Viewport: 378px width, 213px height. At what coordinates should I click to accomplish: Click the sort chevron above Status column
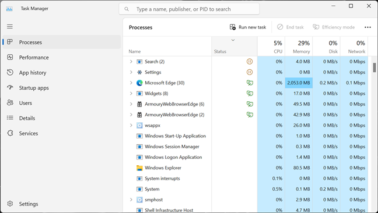[x=233, y=40]
